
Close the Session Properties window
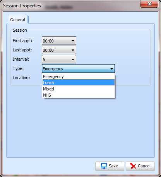coord(149,4)
